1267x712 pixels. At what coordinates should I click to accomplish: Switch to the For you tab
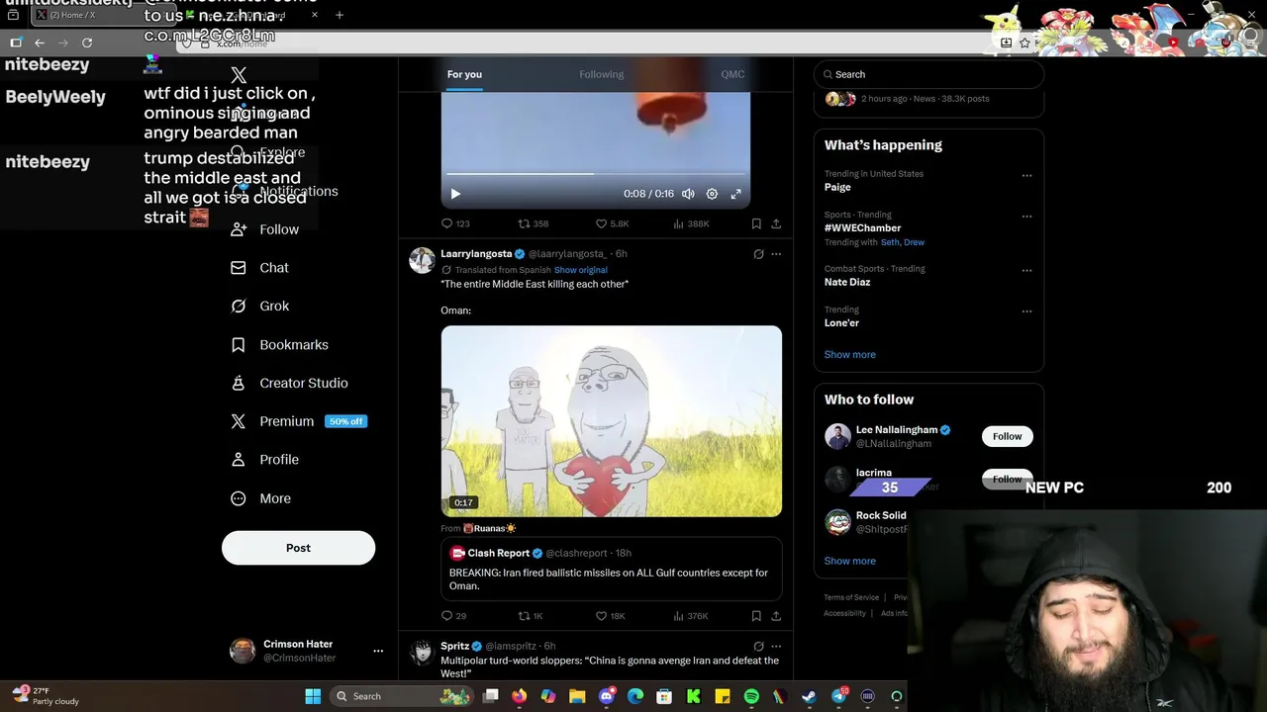[x=464, y=74]
